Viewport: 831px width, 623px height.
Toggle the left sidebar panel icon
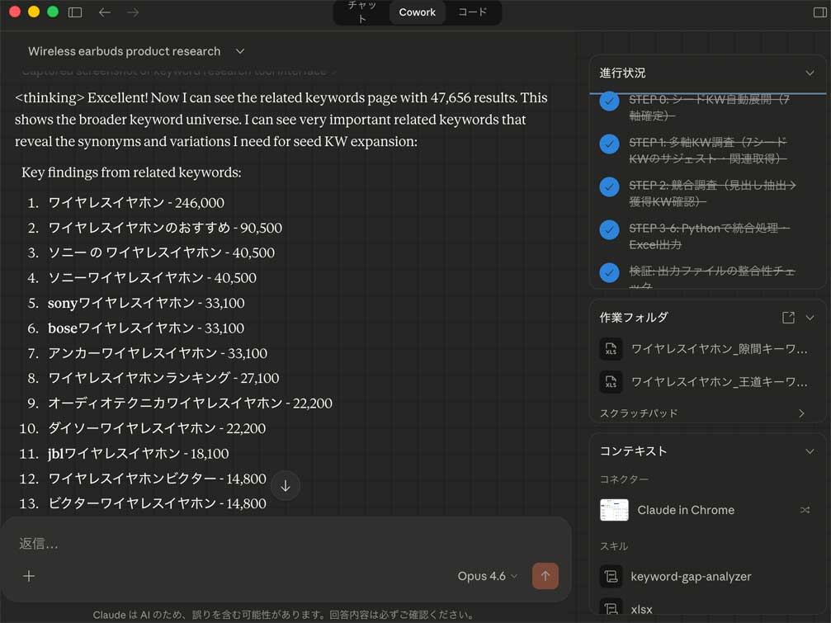click(x=75, y=12)
